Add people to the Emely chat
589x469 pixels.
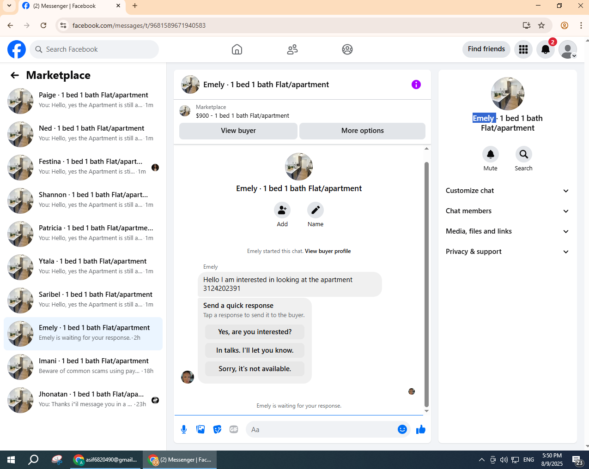[282, 210]
